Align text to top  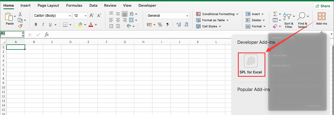(x=111, y=14)
